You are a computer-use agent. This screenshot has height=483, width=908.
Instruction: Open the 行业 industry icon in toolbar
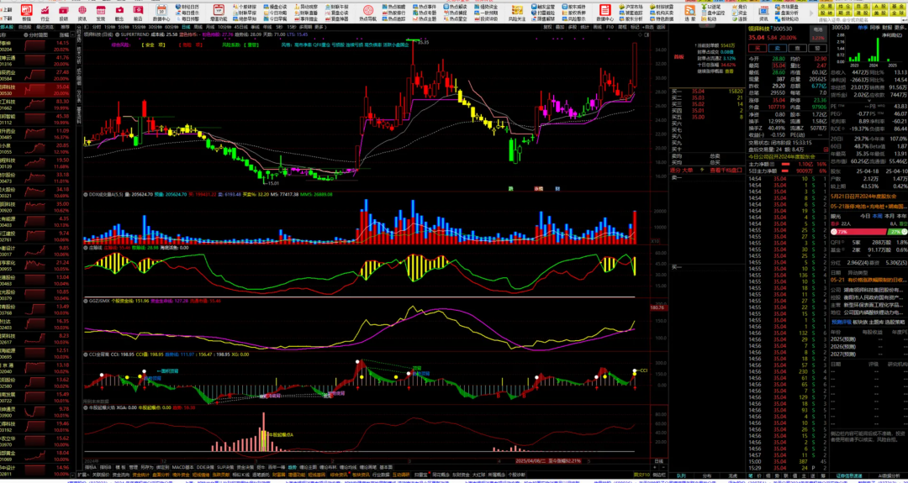point(45,12)
